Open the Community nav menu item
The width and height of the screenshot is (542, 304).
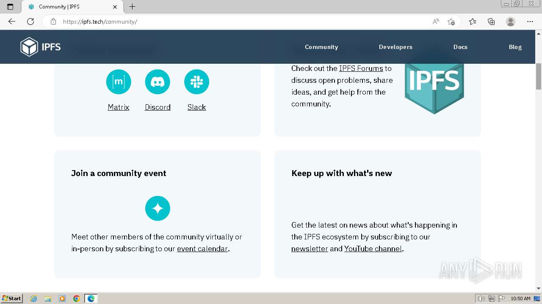[321, 47]
